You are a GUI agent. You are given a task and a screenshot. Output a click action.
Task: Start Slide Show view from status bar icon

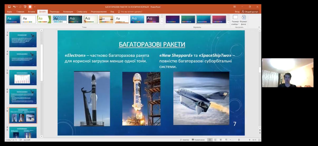[226, 140]
